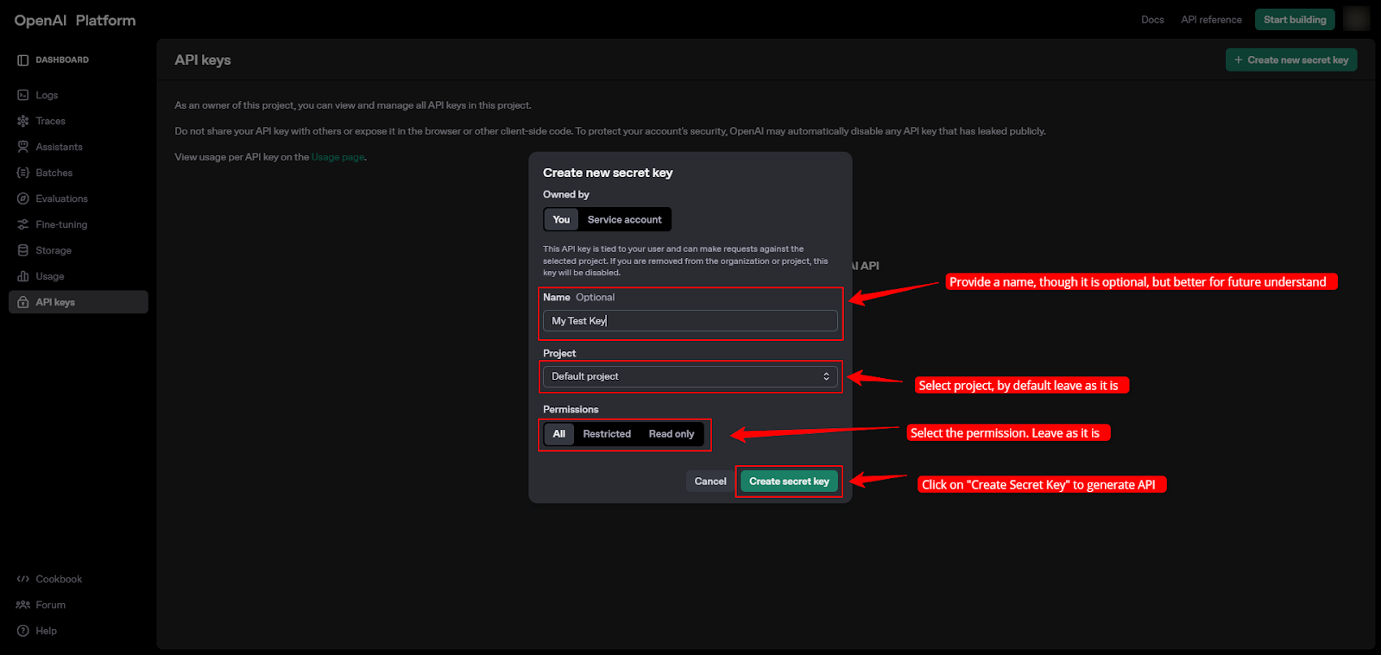Click the OpenAI Platform logo

pyautogui.click(x=75, y=20)
